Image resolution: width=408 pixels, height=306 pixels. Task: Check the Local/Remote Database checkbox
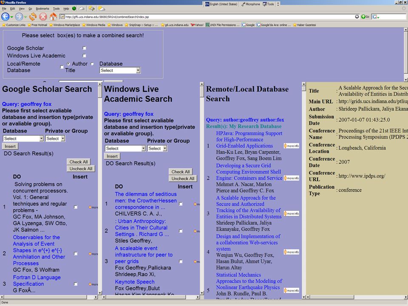[62, 67]
